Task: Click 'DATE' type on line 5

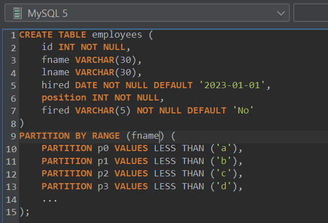Action: (x=86, y=85)
